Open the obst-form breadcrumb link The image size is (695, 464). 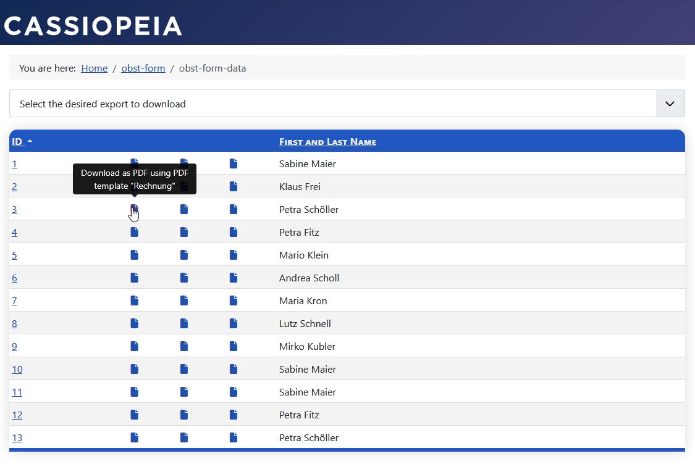point(143,68)
